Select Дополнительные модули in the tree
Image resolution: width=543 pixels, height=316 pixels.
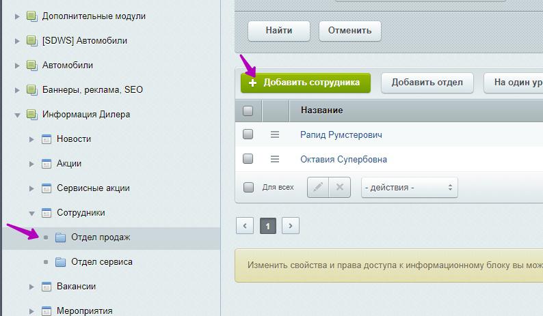[94, 16]
